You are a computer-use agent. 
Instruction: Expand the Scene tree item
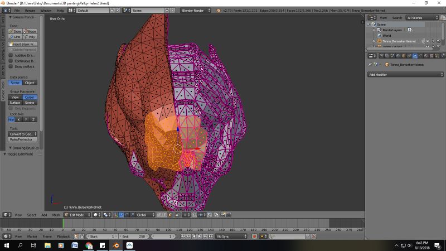coord(369,25)
